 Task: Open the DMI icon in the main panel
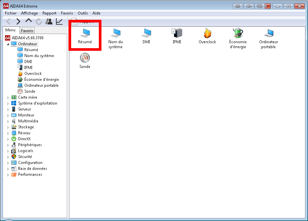146,36
